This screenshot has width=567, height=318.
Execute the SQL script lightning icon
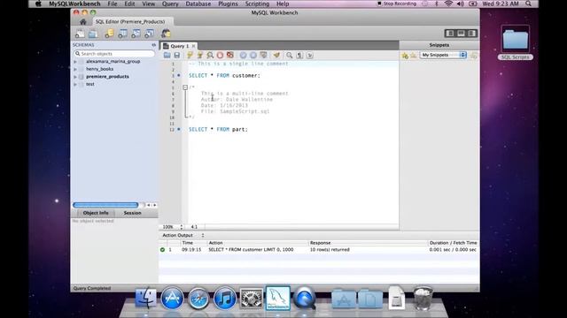(x=190, y=55)
